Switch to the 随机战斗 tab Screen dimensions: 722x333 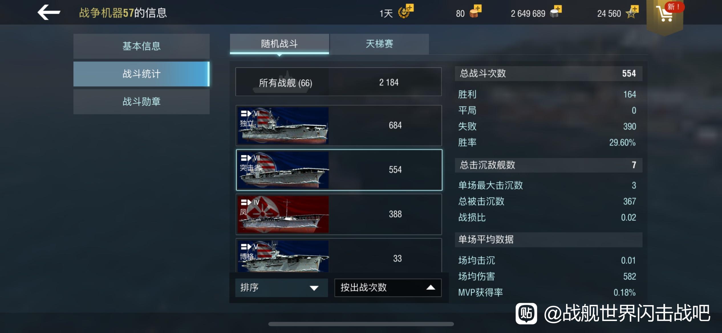coord(279,44)
